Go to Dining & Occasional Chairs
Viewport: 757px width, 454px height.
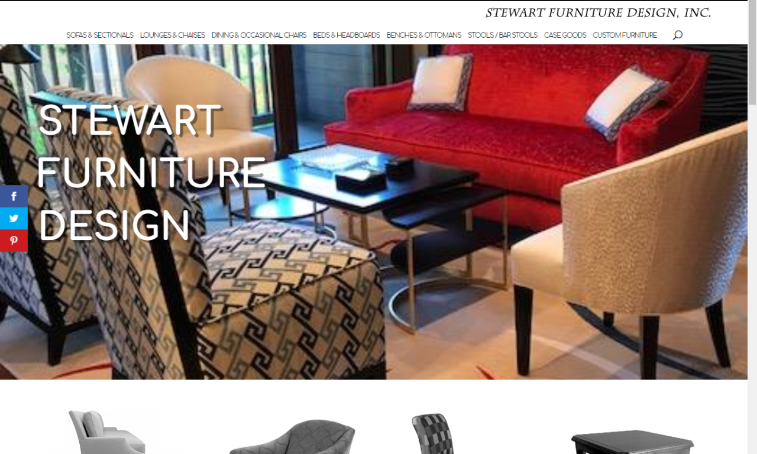[x=259, y=35]
